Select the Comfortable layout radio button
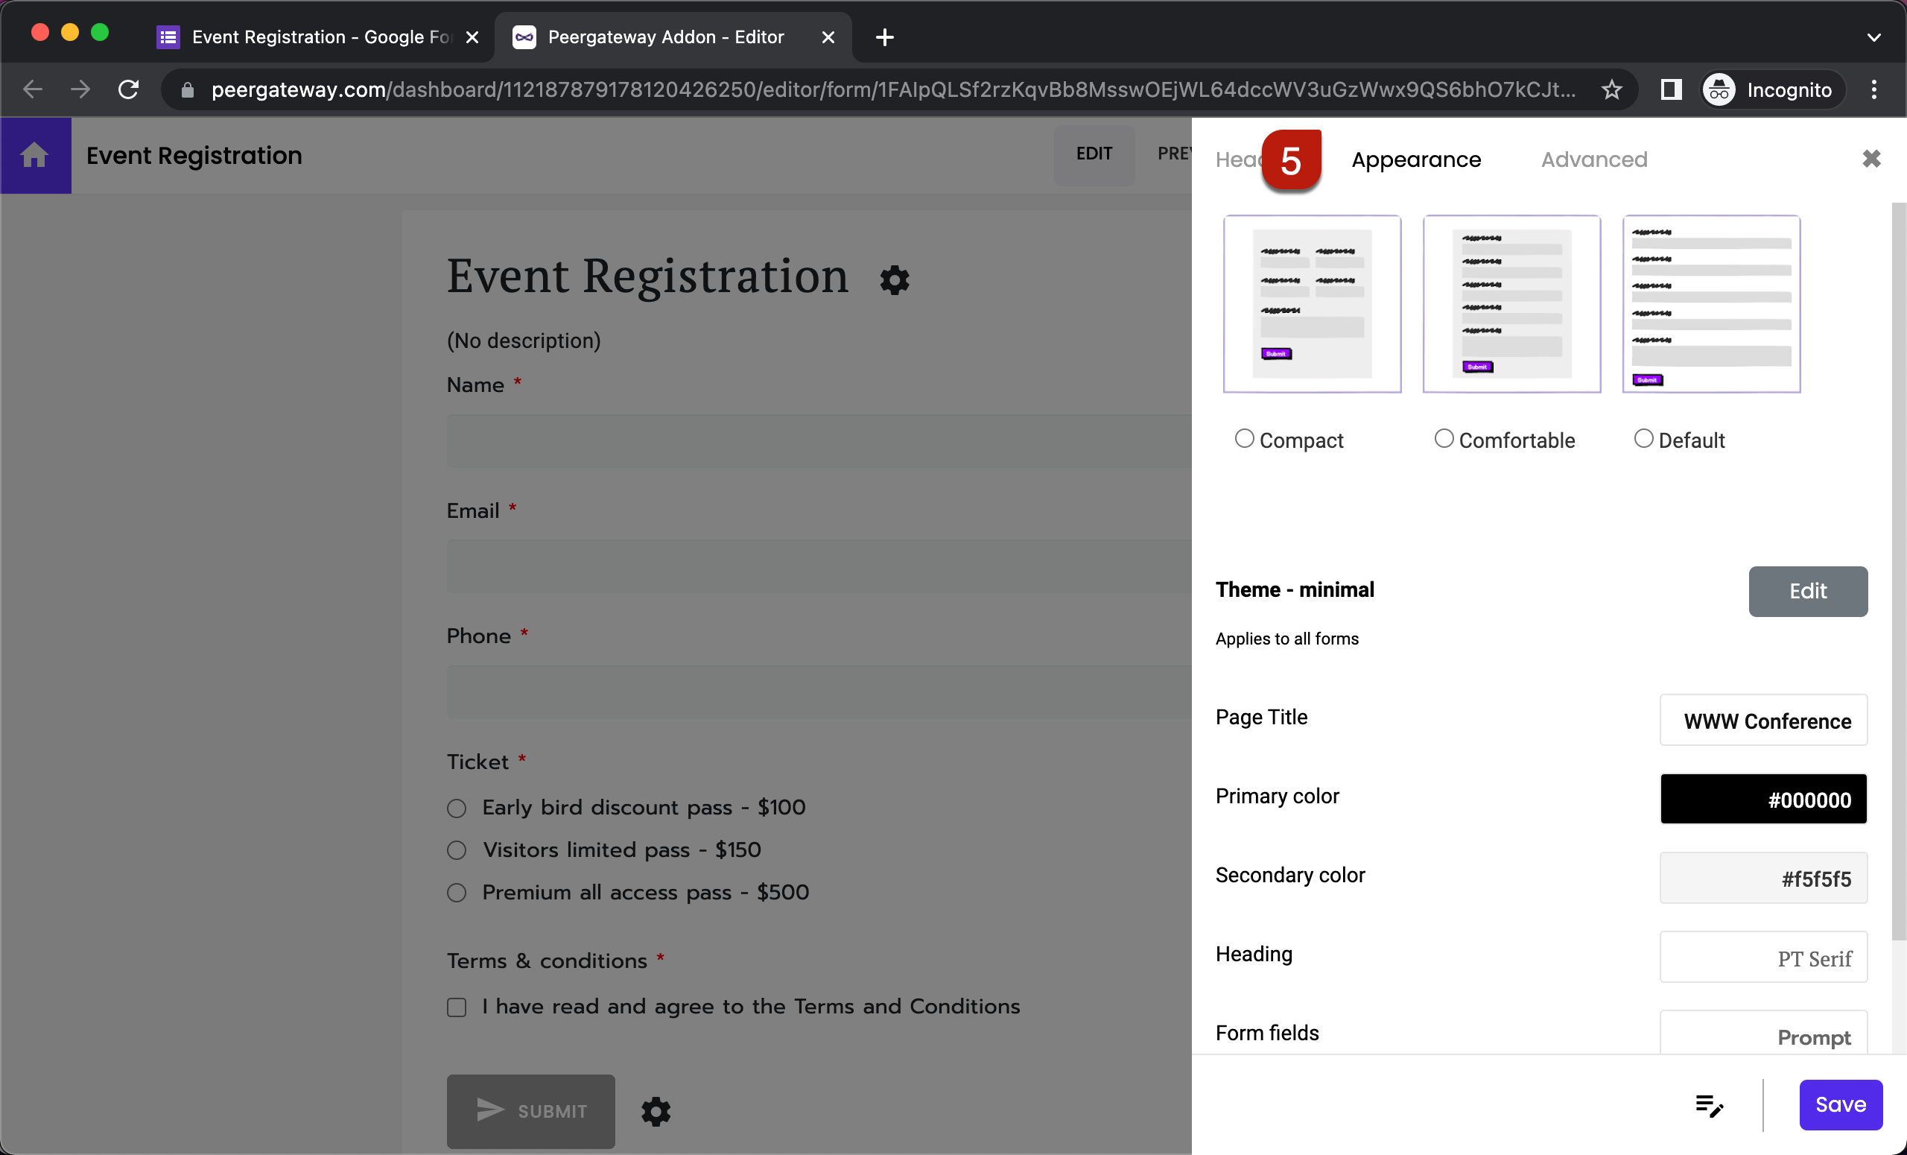This screenshot has width=1907, height=1155. 1443,439
